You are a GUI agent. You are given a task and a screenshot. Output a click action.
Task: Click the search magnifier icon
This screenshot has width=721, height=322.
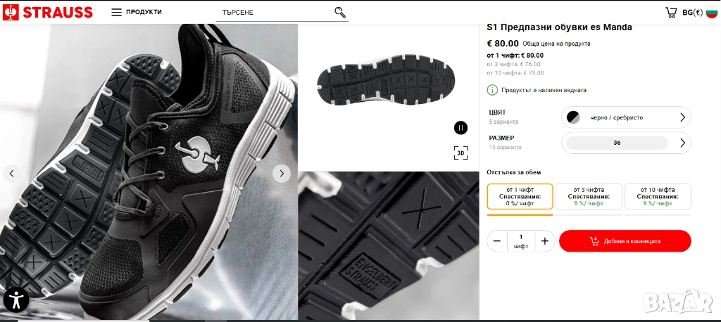point(340,12)
